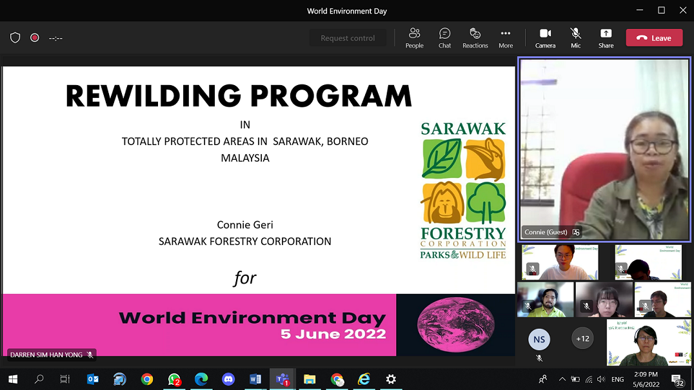Open Internet Explorer from taskbar
The width and height of the screenshot is (694, 390).
364,379
